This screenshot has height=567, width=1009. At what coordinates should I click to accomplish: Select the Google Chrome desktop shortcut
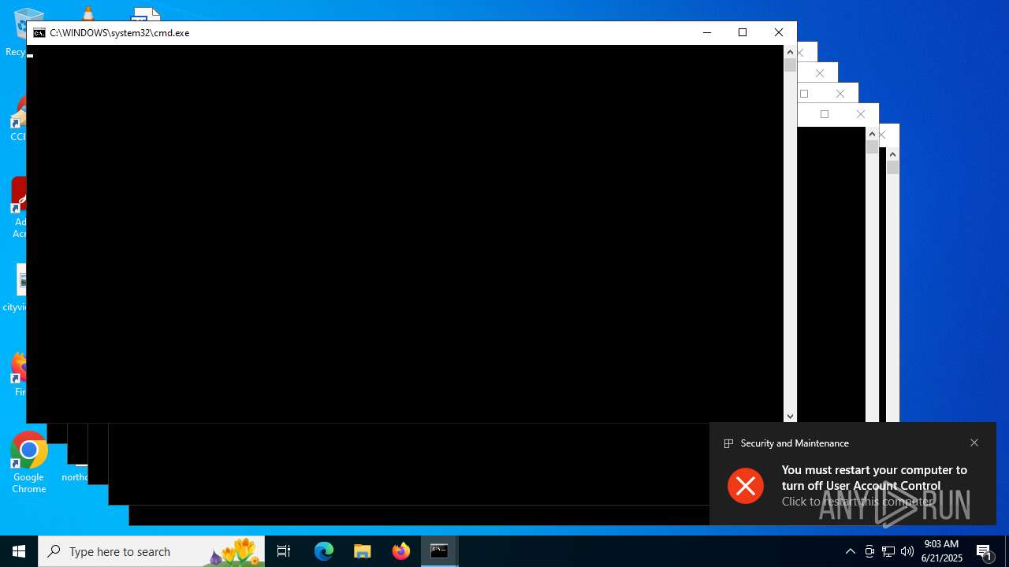click(x=28, y=463)
